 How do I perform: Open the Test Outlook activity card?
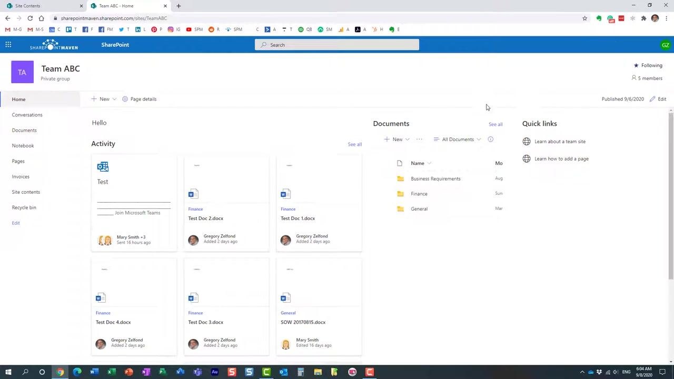(x=134, y=203)
